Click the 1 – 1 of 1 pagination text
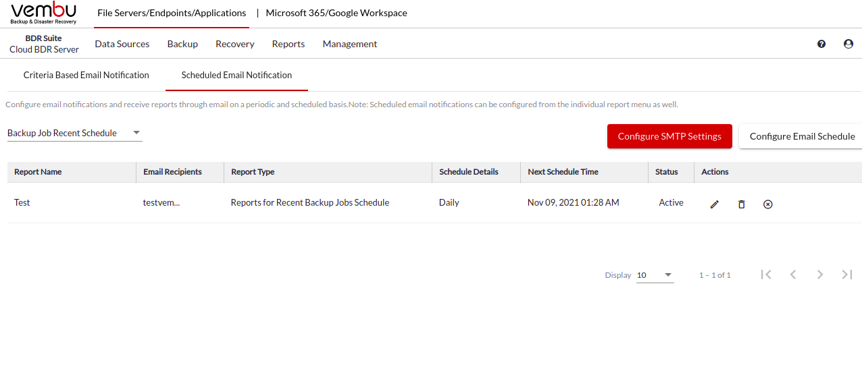 tap(715, 275)
